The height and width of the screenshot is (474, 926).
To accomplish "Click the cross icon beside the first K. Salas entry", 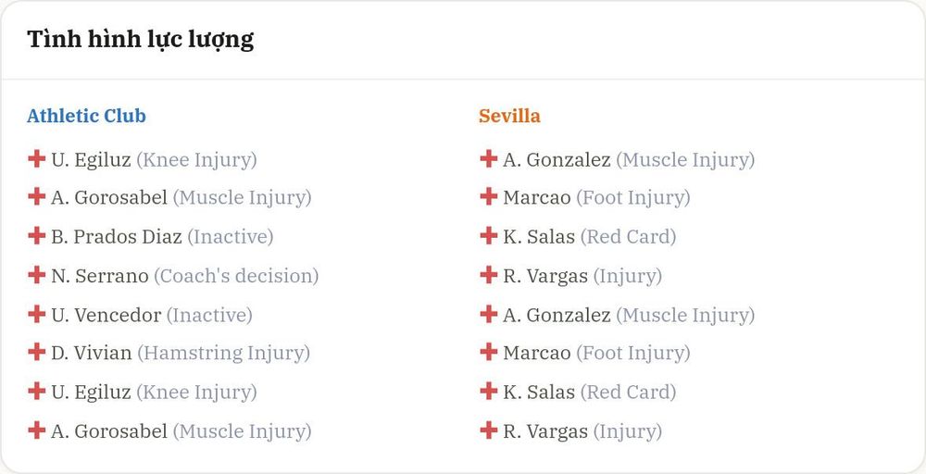I will pos(488,236).
